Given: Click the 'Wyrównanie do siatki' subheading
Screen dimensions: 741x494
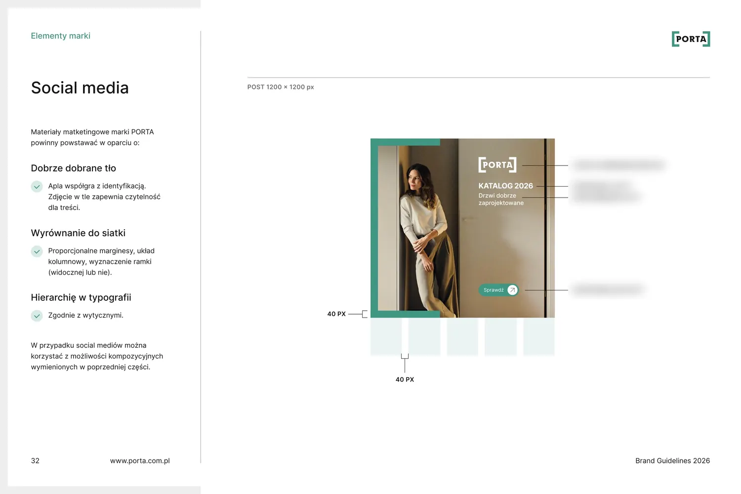Looking at the screenshot, I should [x=78, y=233].
